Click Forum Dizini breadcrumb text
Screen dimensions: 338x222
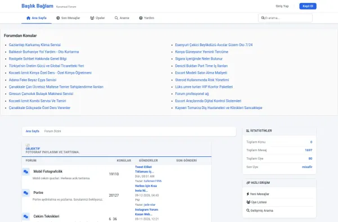click(52, 131)
